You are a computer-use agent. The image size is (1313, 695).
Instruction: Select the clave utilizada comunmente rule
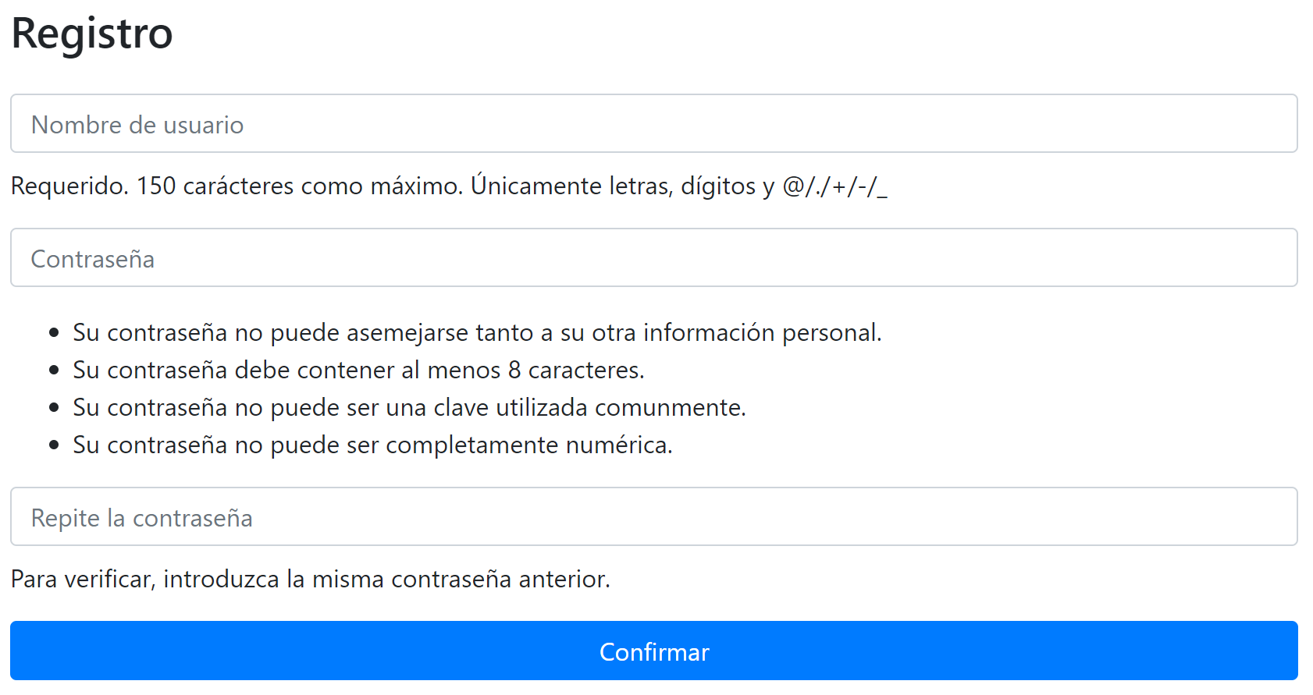pos(409,407)
